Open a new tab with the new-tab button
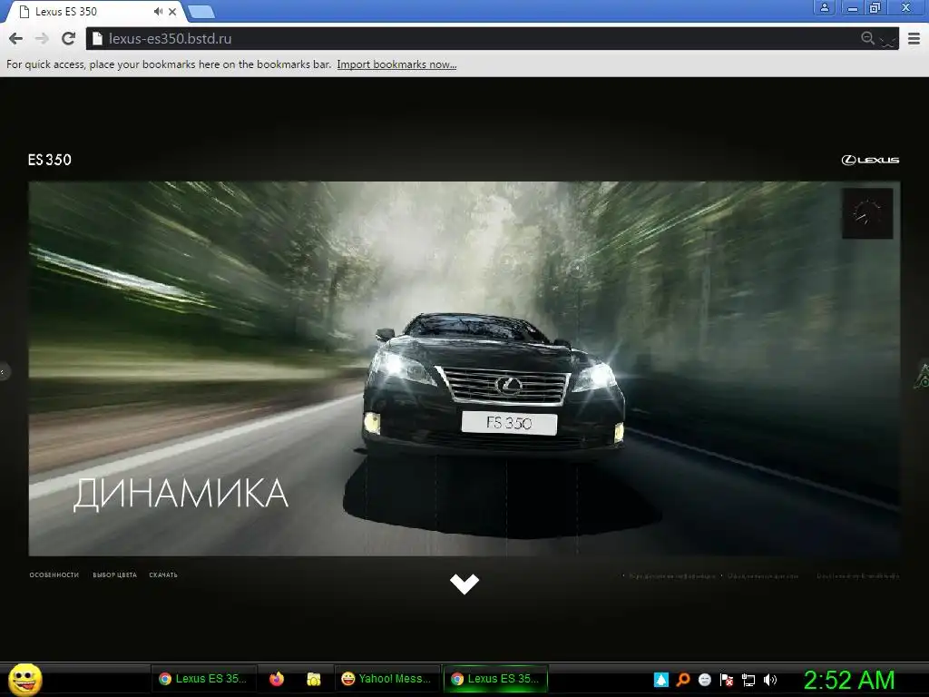This screenshot has height=697, width=929. click(x=201, y=12)
